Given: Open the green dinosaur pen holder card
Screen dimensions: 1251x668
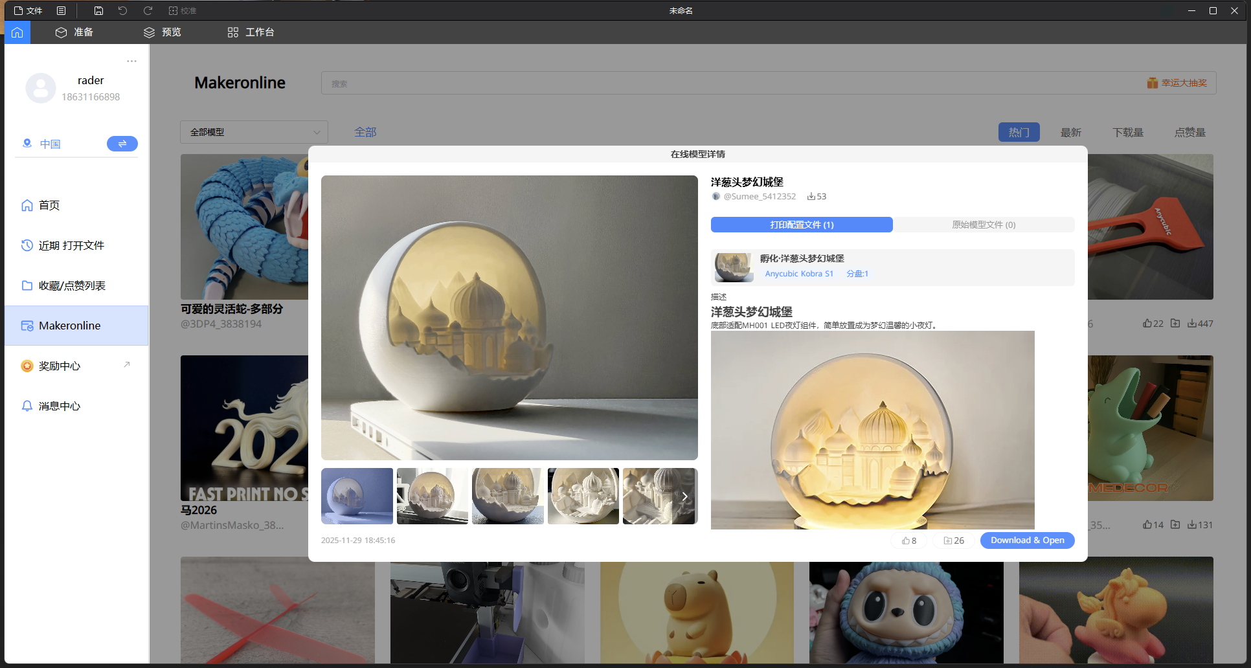Looking at the screenshot, I should pyautogui.click(x=1151, y=428).
